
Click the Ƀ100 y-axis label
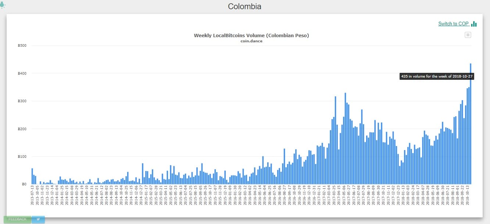[22, 156]
